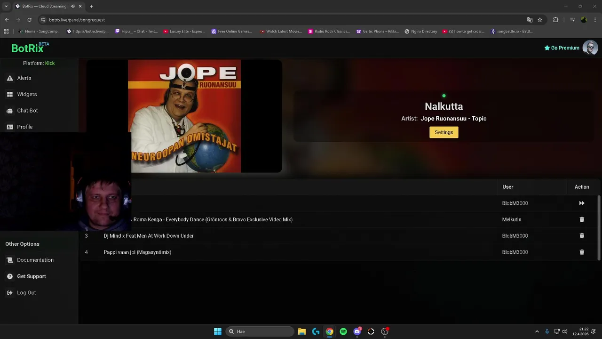The width and height of the screenshot is (602, 339).
Task: Expand the hidden system tray icons
Action: click(x=537, y=331)
